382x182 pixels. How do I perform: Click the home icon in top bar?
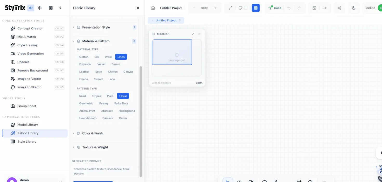click(x=153, y=8)
